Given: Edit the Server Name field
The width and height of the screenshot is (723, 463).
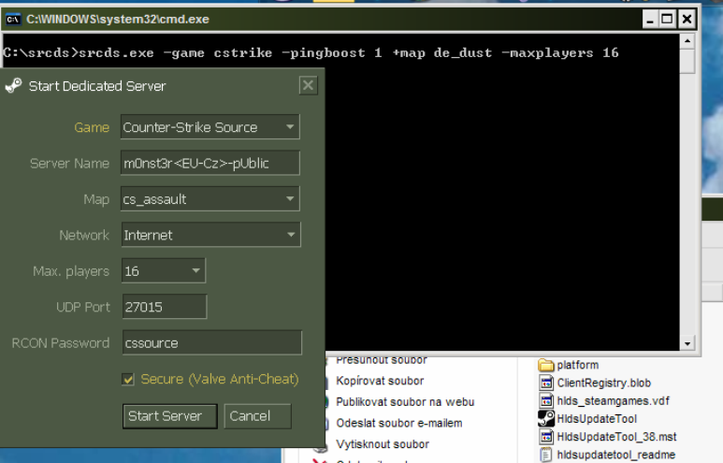Looking at the screenshot, I should (x=210, y=163).
